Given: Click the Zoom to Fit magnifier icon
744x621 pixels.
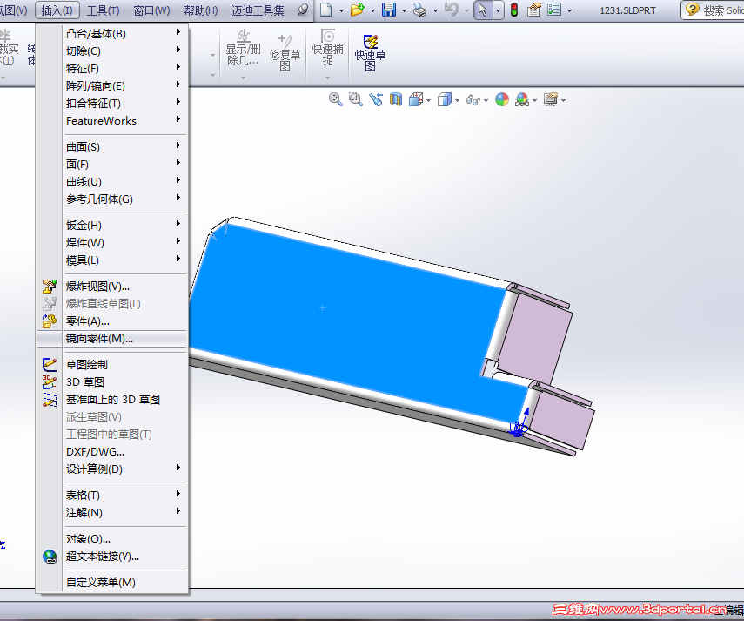Looking at the screenshot, I should [x=336, y=99].
